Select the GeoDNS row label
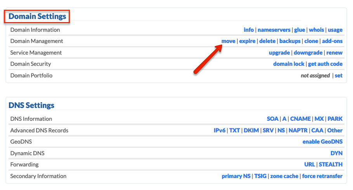 (x=21, y=142)
